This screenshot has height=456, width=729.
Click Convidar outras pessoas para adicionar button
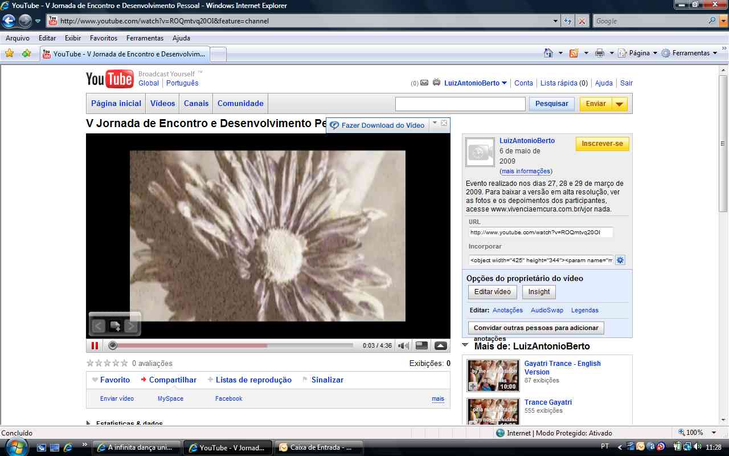[x=536, y=328]
